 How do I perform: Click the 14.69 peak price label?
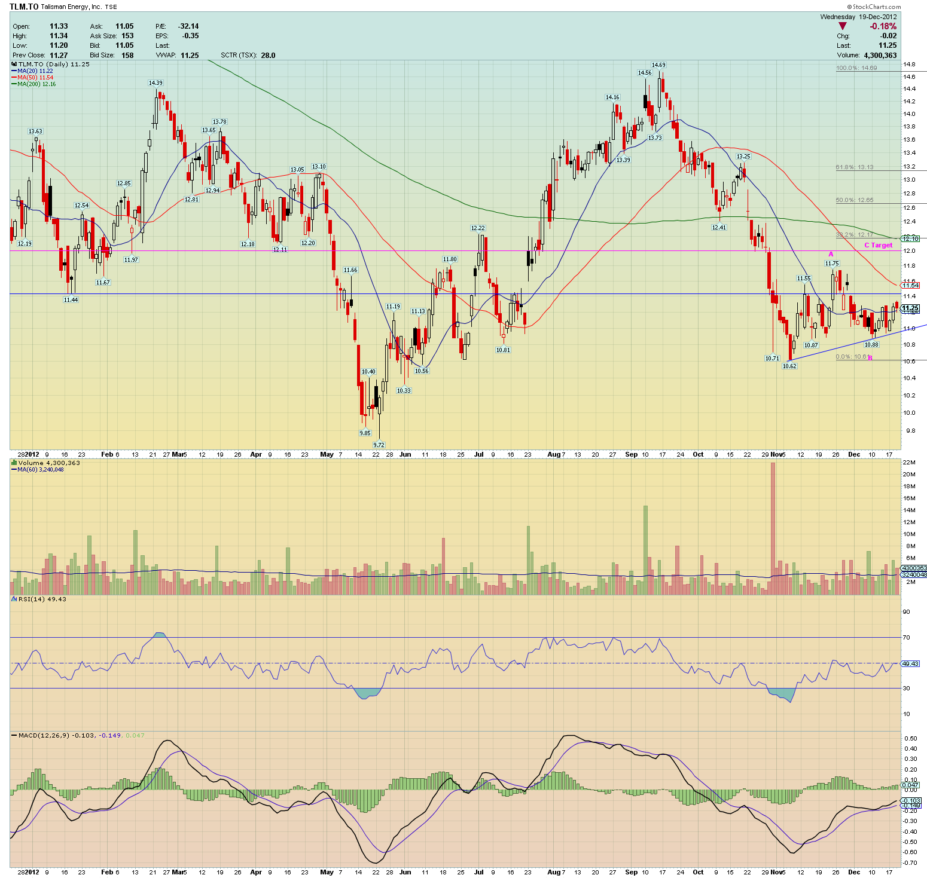point(658,65)
